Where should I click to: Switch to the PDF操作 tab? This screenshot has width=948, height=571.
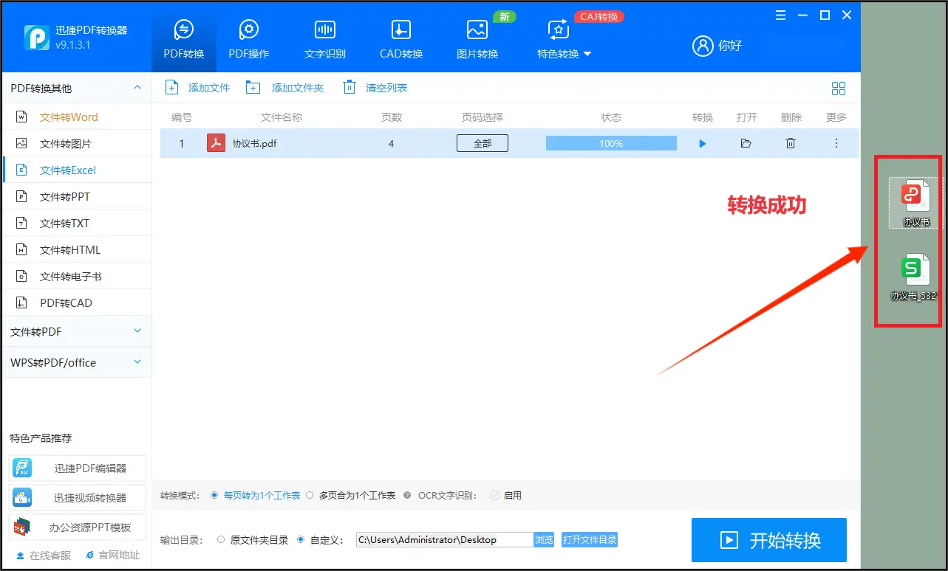248,40
